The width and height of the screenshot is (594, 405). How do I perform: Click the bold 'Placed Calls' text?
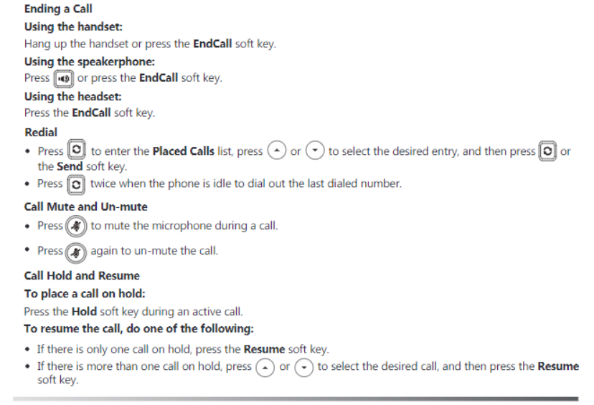(x=184, y=151)
